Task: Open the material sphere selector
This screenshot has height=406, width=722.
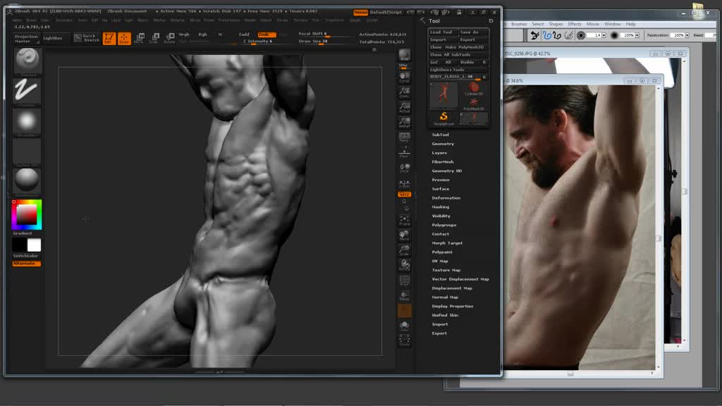Action: pyautogui.click(x=27, y=180)
